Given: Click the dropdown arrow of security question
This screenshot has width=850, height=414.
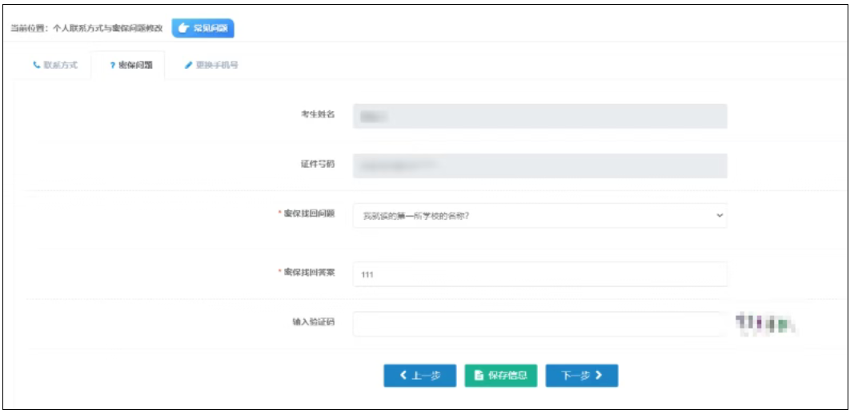Looking at the screenshot, I should (720, 215).
